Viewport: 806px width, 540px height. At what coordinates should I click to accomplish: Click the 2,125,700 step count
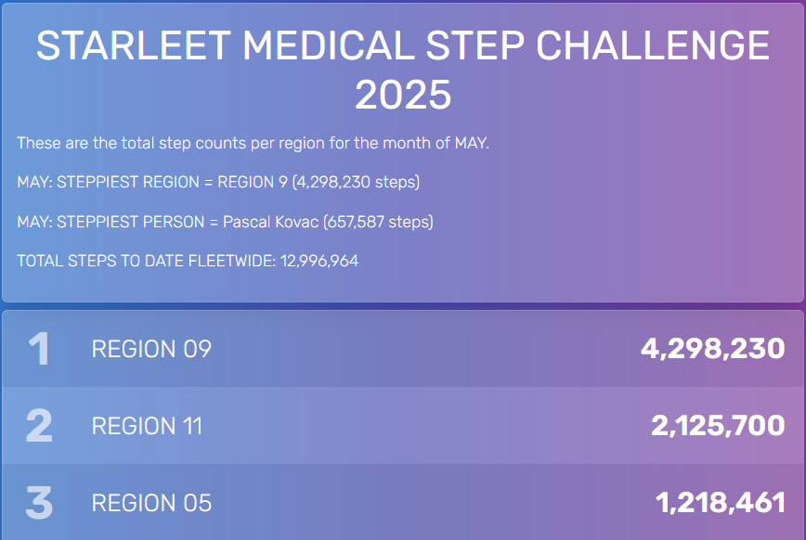coord(718,426)
